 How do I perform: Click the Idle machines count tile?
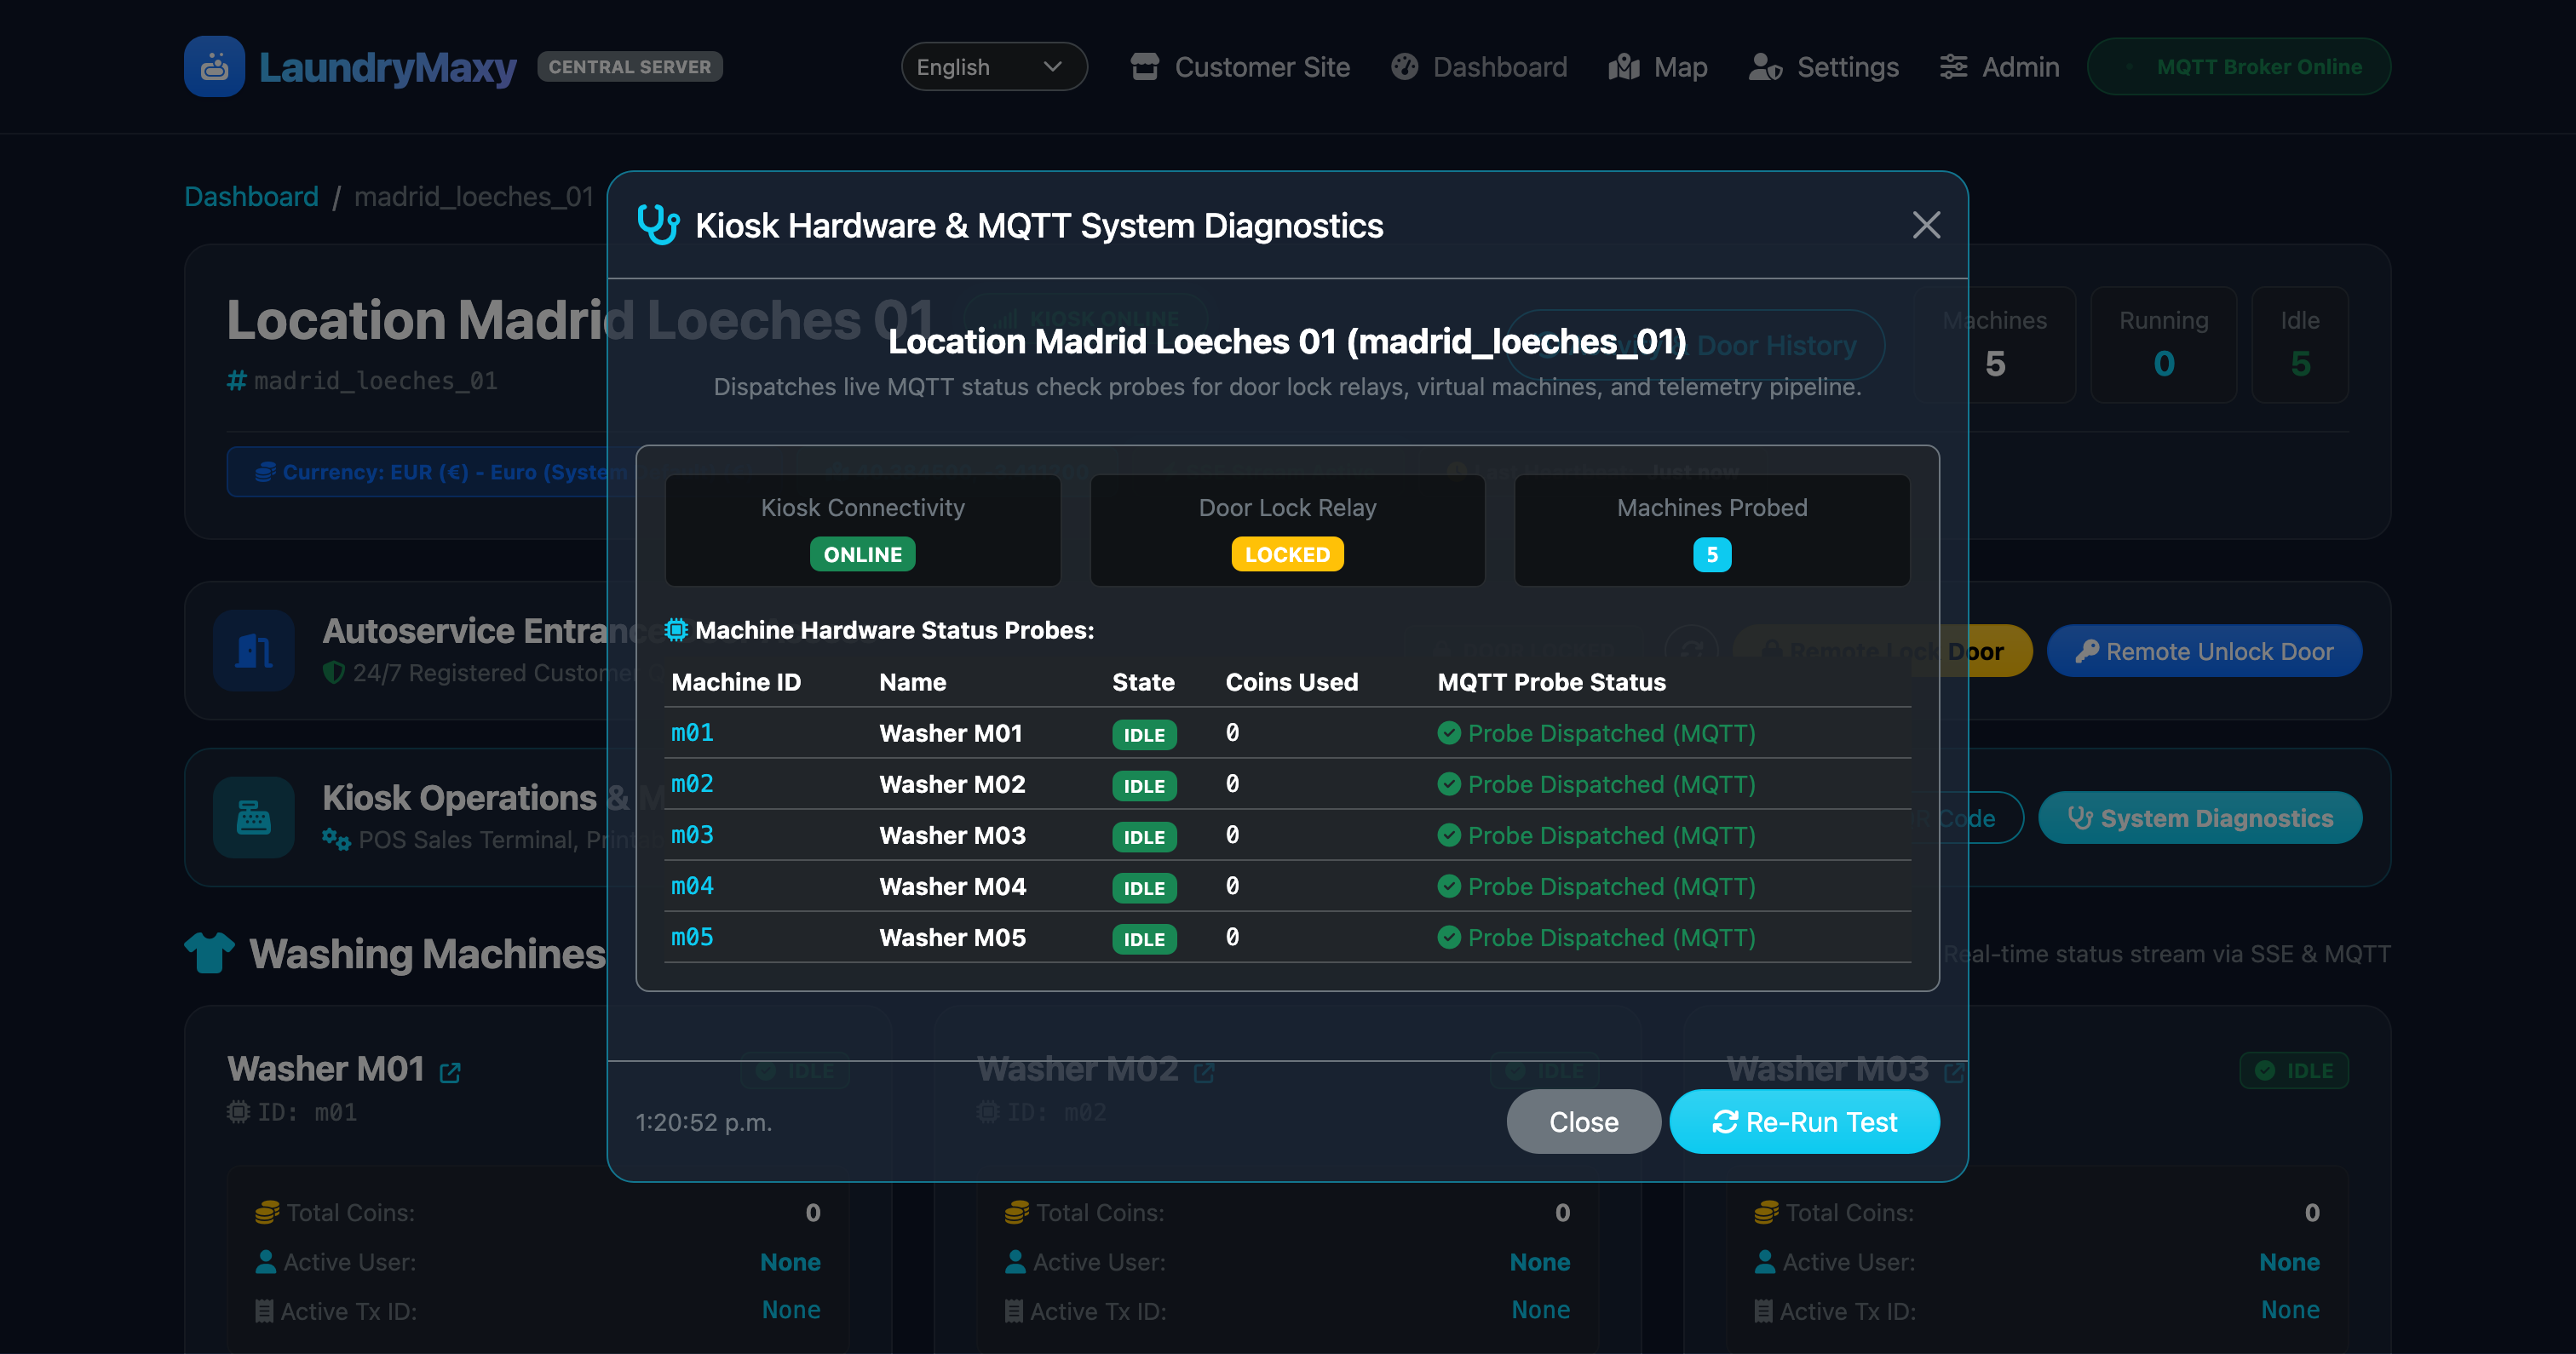point(2299,344)
